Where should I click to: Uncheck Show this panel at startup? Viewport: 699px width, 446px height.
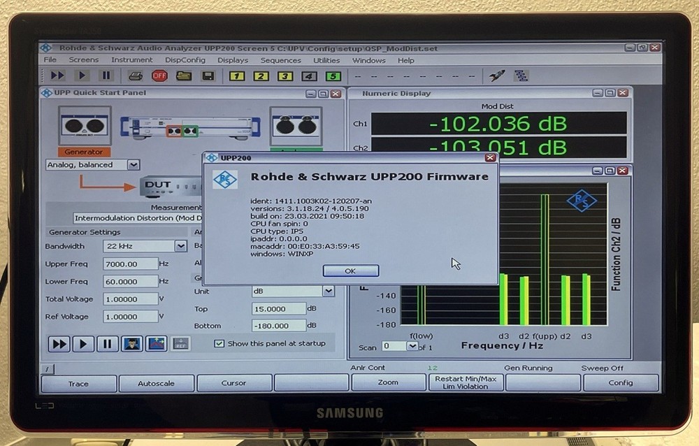tap(219, 343)
